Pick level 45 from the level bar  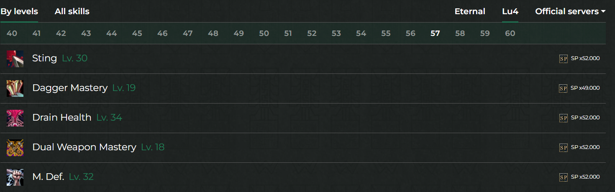(137, 33)
